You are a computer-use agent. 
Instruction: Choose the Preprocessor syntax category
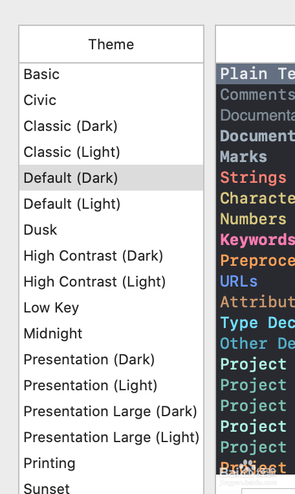pos(256,261)
